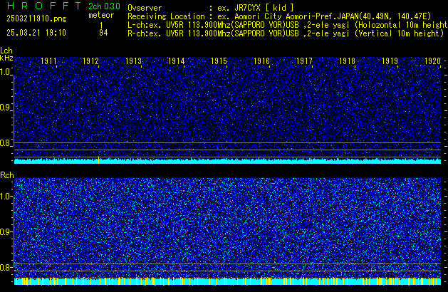
Task: Select the 1919 time marker
Action: coord(390,61)
